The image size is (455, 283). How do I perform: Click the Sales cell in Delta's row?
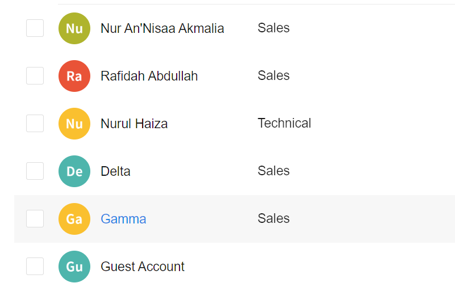click(x=273, y=171)
